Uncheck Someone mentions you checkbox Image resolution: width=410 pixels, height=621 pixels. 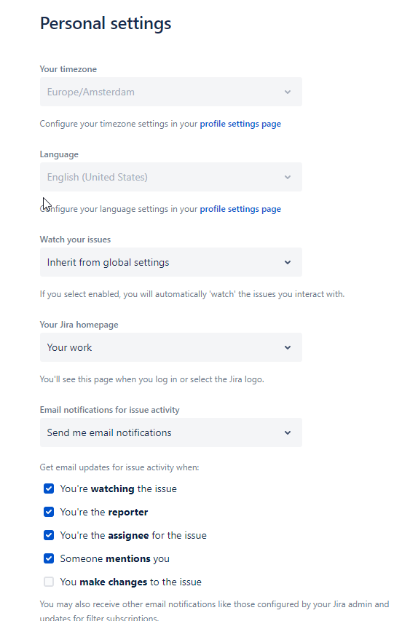49,558
